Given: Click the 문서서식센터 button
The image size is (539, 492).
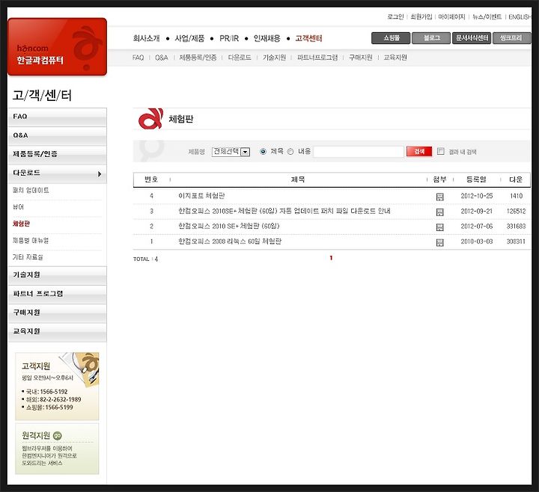Looking at the screenshot, I should (x=472, y=38).
